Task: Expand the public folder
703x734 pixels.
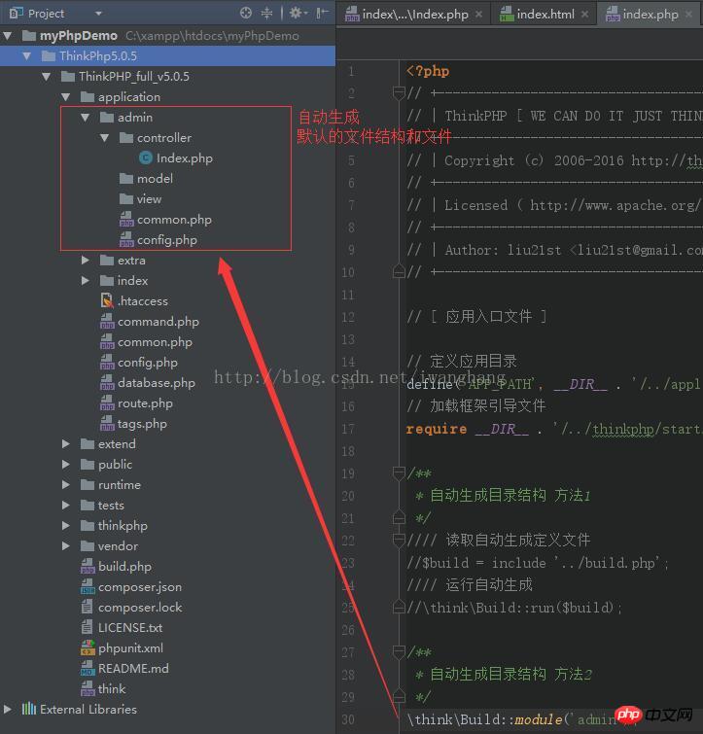Action: [65, 465]
